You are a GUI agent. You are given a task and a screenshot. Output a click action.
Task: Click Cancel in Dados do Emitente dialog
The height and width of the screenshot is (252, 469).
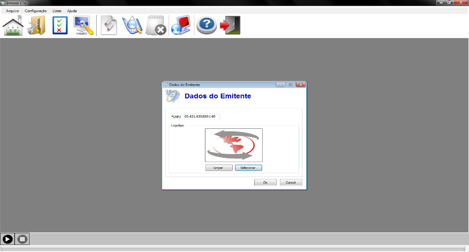coord(291,182)
